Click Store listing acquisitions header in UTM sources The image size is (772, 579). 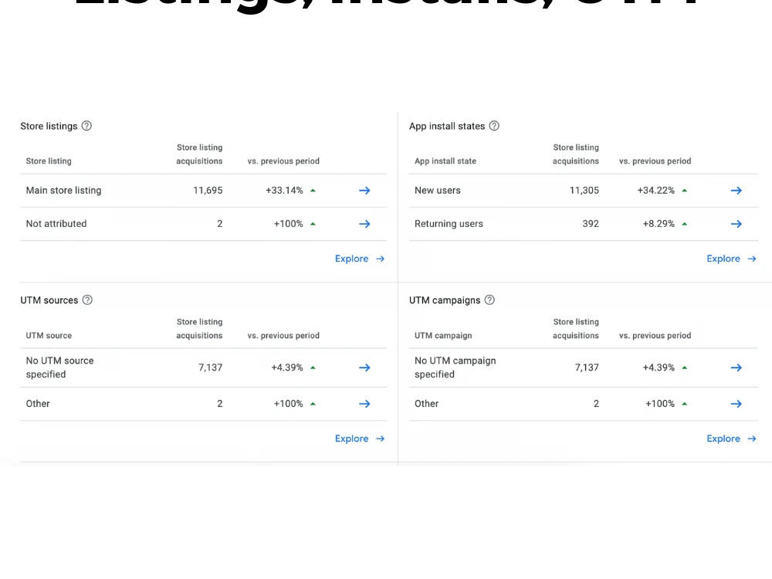199,328
